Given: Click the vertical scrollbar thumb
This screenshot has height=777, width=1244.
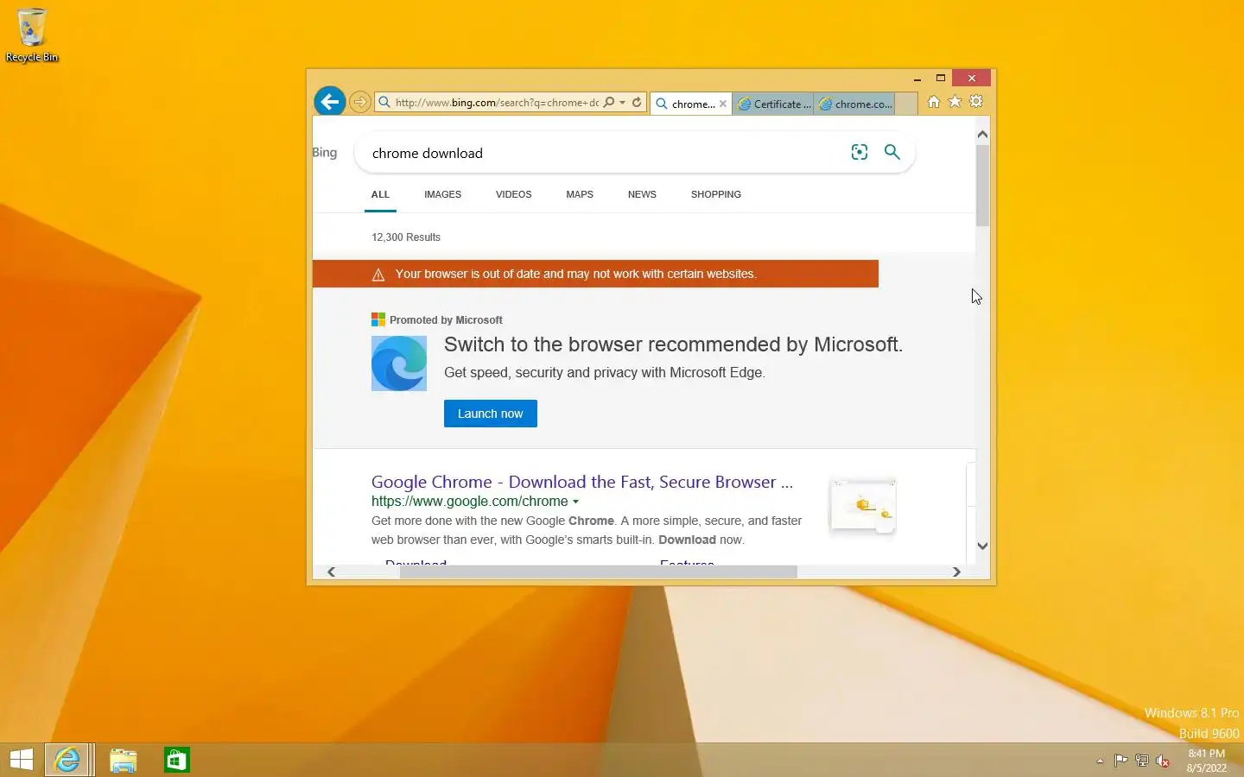Looking at the screenshot, I should [982, 186].
